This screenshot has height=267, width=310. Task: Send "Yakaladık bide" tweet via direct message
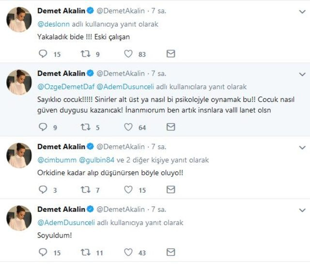(x=170, y=54)
